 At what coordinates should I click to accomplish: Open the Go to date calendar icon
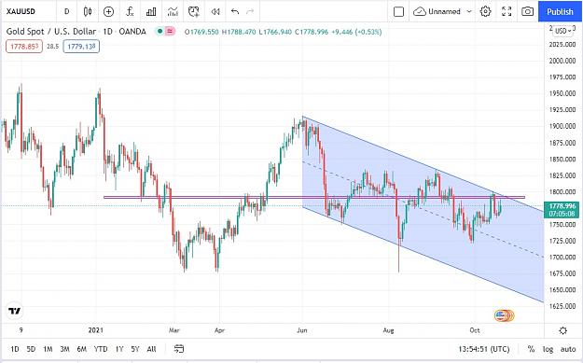(x=179, y=349)
